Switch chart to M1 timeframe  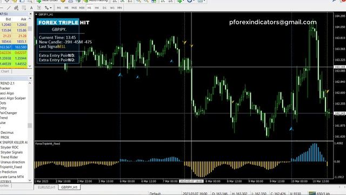[x=59, y=8]
